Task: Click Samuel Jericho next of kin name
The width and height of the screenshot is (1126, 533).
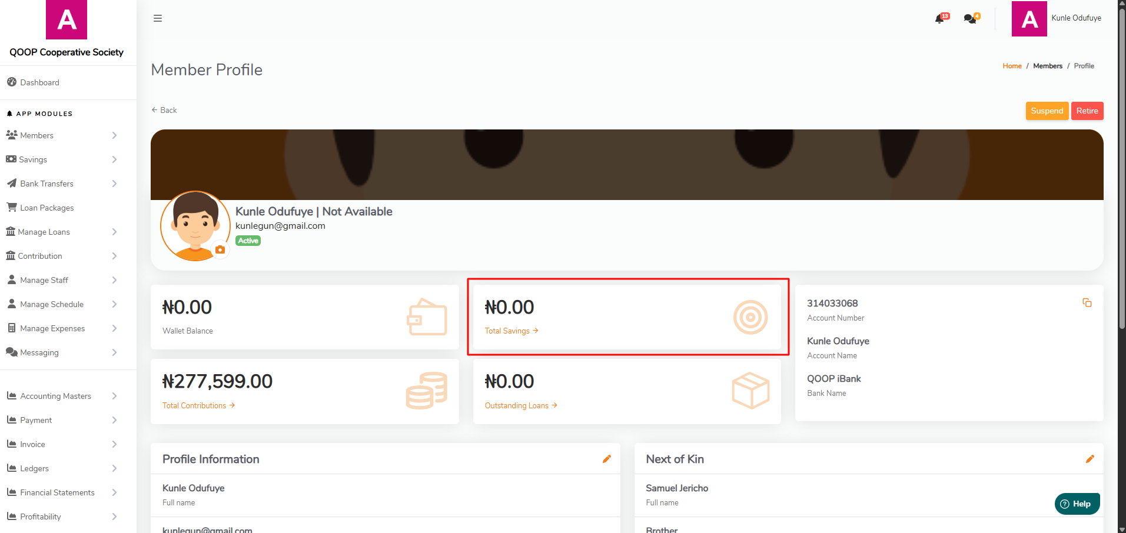Action: [x=677, y=488]
